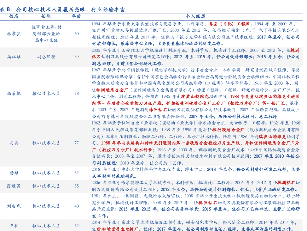Click the age value 39
The image size is (307, 231).
point(76,56)
